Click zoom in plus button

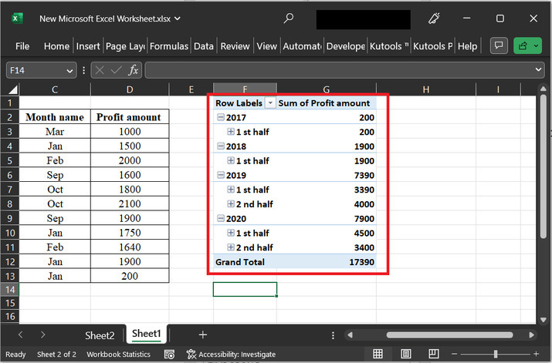[536, 354]
